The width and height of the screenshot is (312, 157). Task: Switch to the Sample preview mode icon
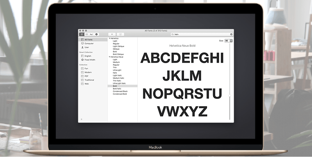pos(82,34)
